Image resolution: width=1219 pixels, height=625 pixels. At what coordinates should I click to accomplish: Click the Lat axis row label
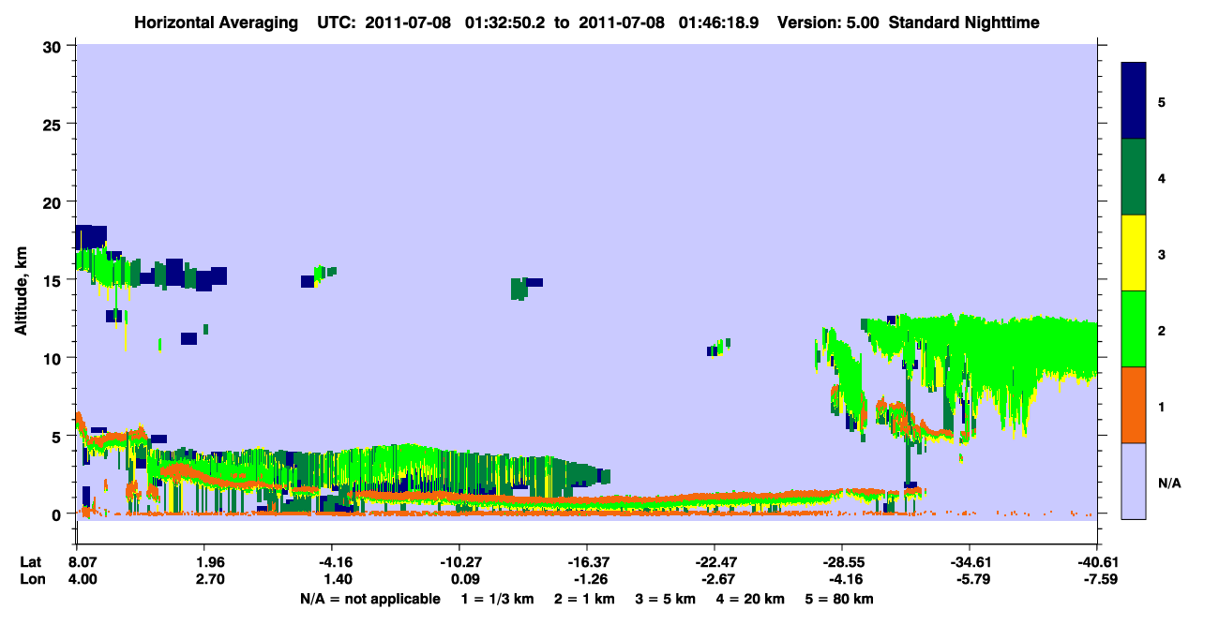point(30,562)
